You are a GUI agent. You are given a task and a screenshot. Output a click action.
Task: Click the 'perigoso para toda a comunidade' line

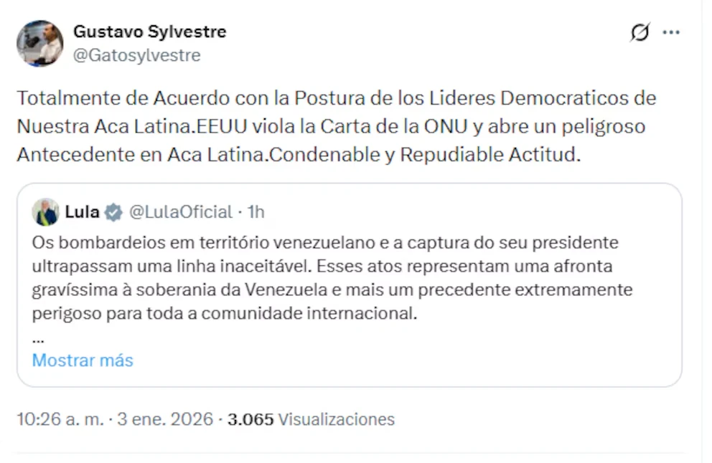(224, 313)
